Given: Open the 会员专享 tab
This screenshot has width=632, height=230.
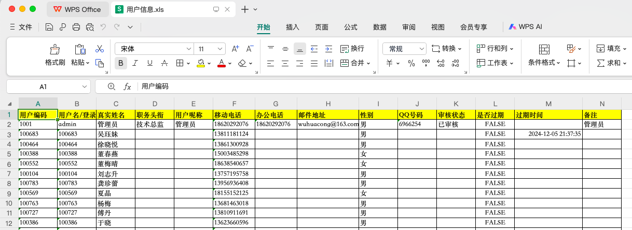Looking at the screenshot, I should tap(474, 27).
